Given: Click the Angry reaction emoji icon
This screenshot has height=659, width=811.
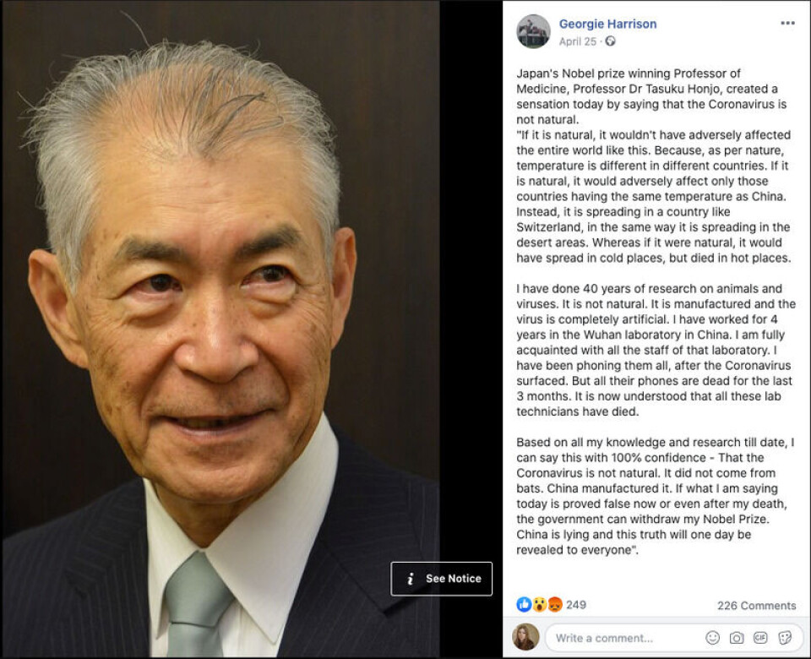Looking at the screenshot, I should [x=555, y=604].
